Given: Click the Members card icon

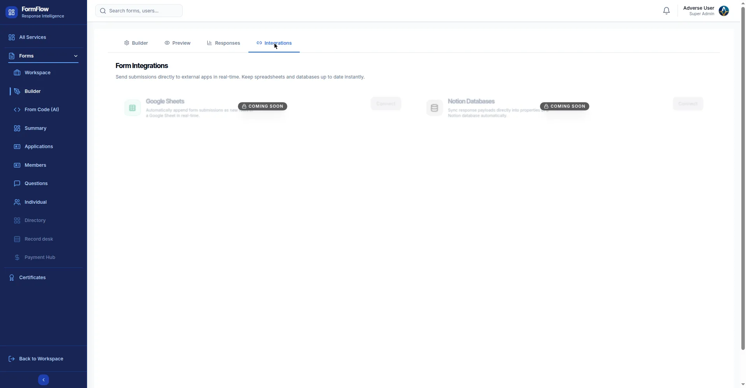Looking at the screenshot, I should pos(17,165).
